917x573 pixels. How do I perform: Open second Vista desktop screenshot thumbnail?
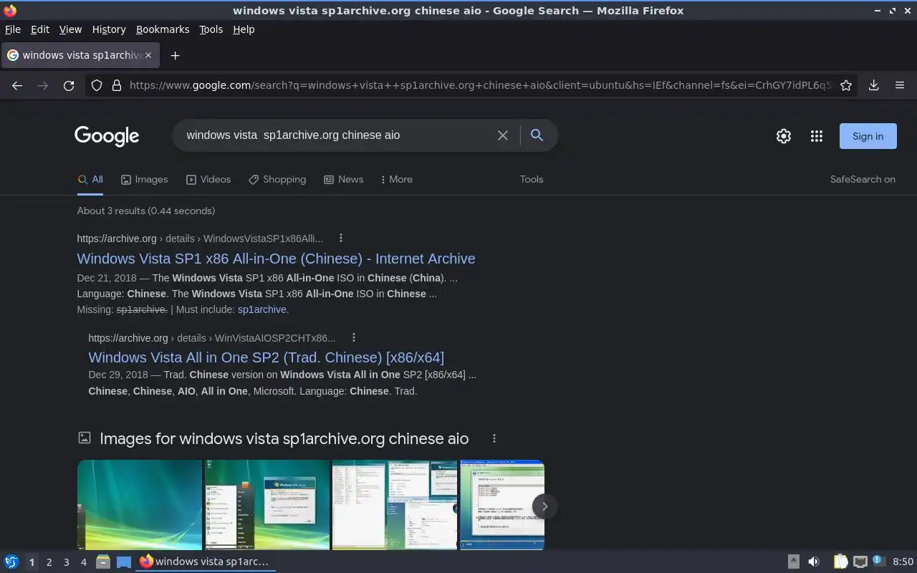coord(267,505)
